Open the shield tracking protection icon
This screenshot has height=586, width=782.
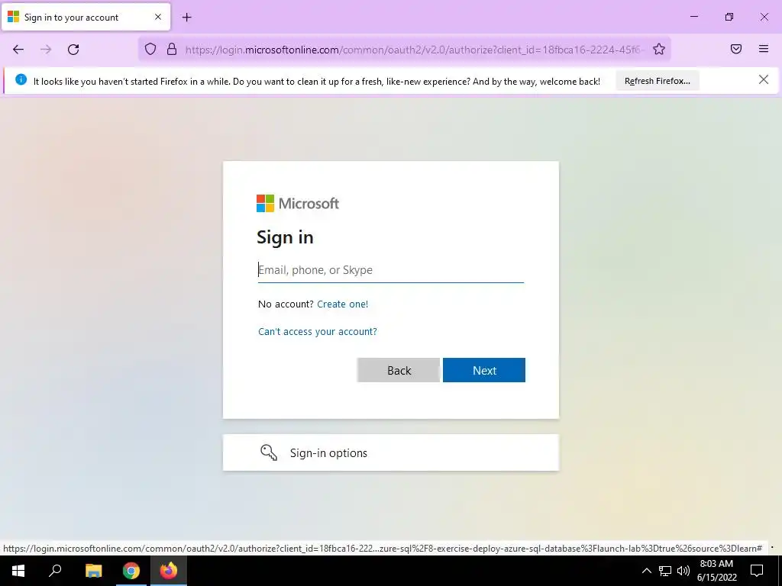pos(150,49)
